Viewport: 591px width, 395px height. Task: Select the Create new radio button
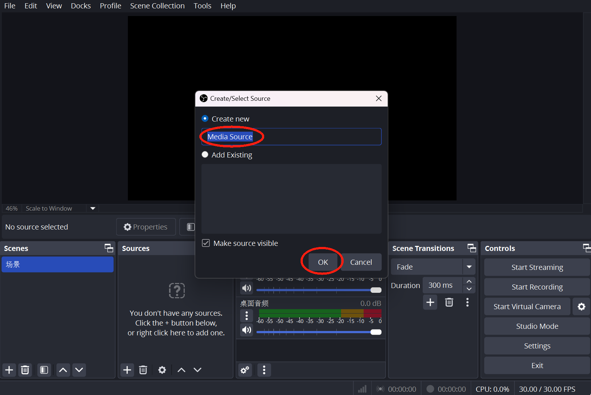(x=205, y=118)
